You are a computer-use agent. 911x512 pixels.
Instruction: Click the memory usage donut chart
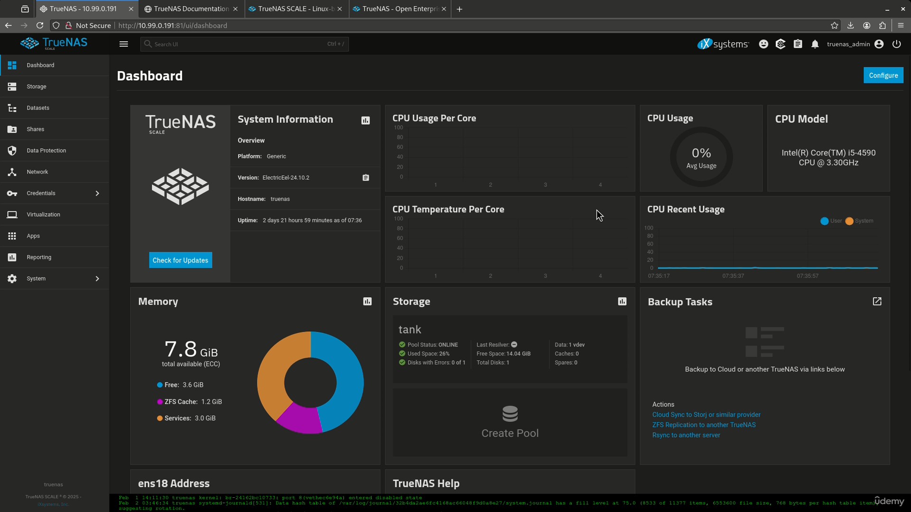pos(310,382)
